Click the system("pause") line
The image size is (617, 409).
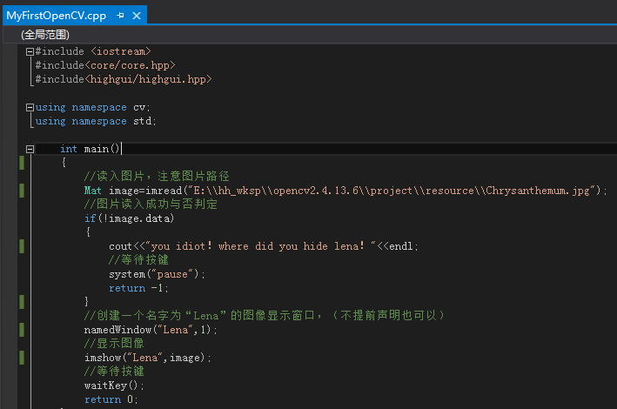157,274
